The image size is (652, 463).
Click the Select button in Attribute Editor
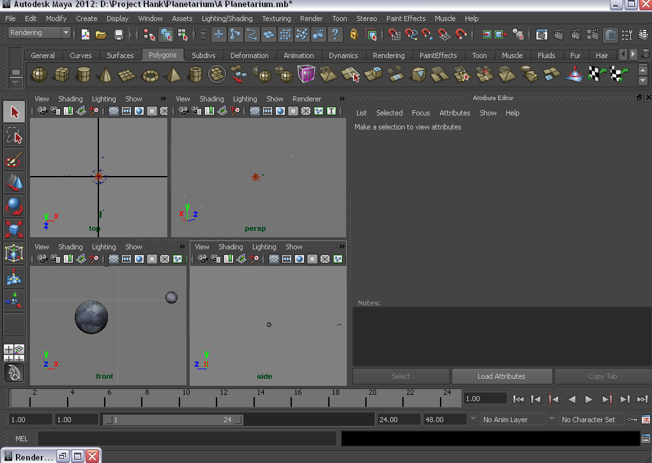pos(401,376)
